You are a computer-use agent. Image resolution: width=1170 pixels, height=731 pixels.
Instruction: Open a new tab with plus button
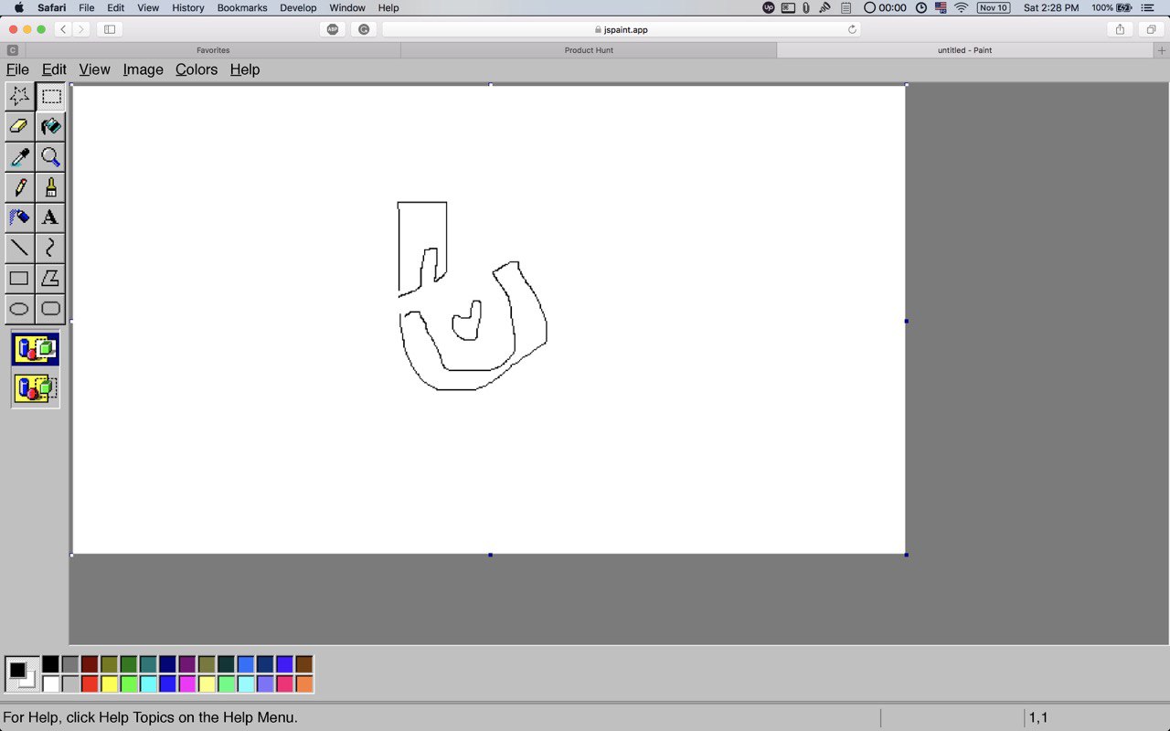click(x=1162, y=50)
